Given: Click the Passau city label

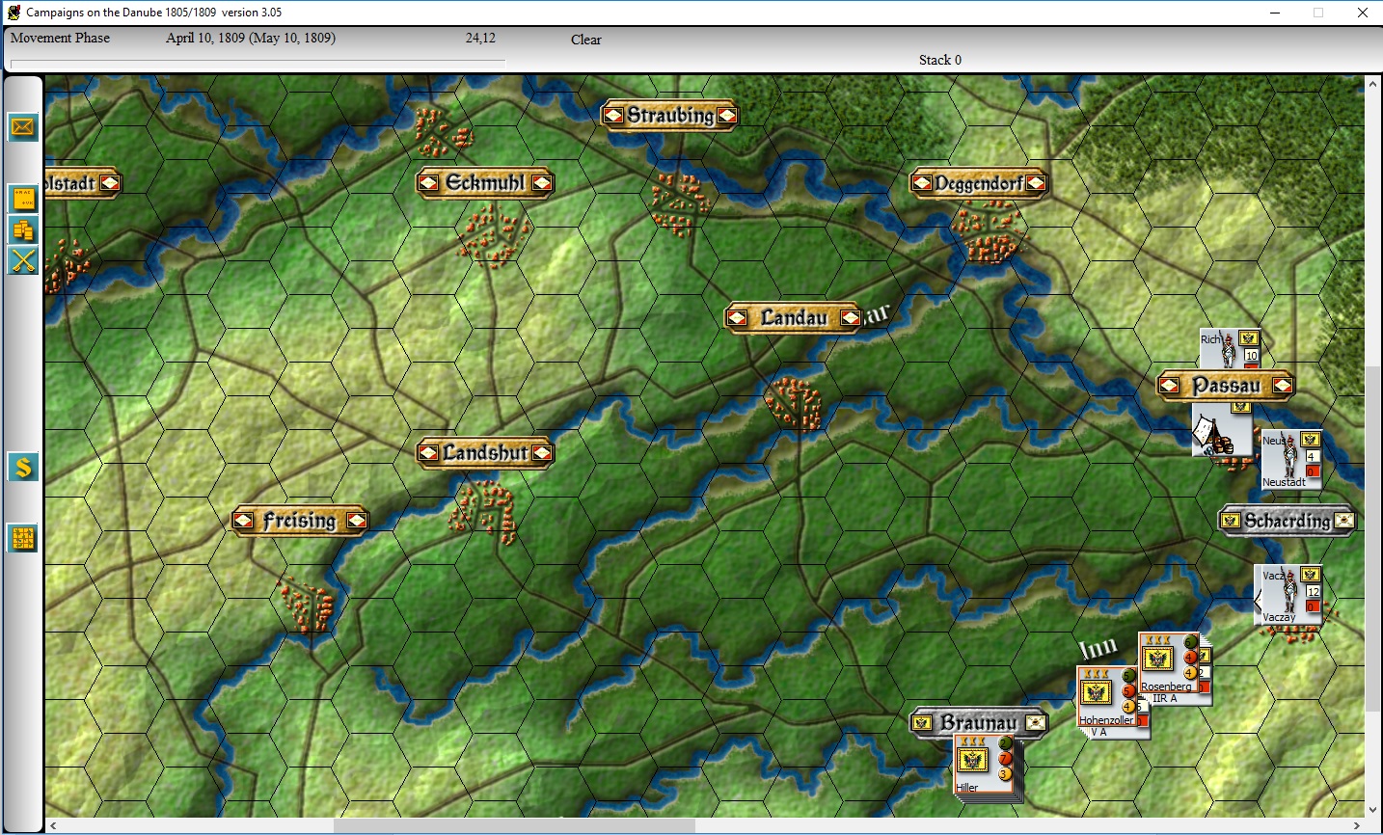Looking at the screenshot, I should point(1226,386).
